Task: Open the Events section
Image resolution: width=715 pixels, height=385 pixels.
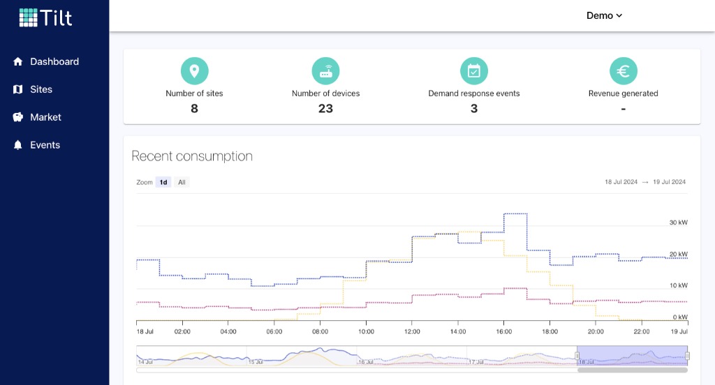Action: (45, 145)
